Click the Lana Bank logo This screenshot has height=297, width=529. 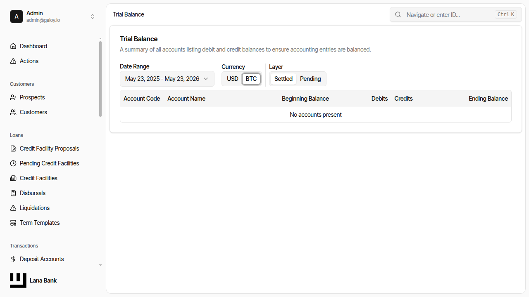18,280
